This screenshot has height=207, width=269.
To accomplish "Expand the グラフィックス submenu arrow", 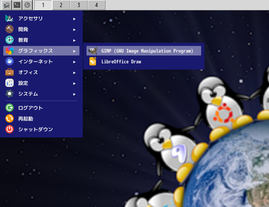I will (x=74, y=51).
